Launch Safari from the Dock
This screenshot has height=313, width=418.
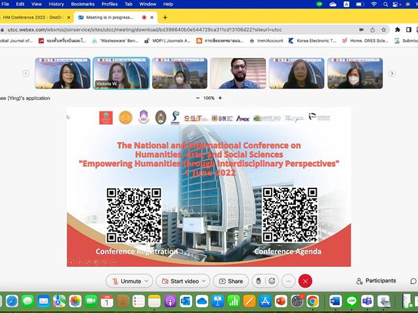coord(12,301)
